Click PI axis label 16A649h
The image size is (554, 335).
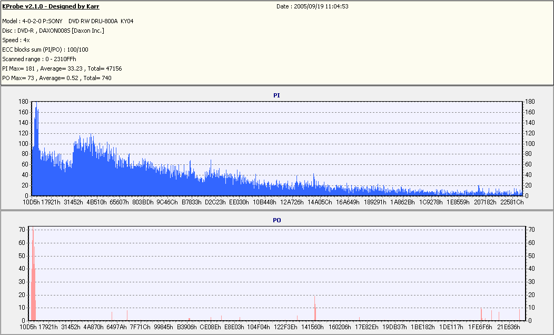coord(348,202)
